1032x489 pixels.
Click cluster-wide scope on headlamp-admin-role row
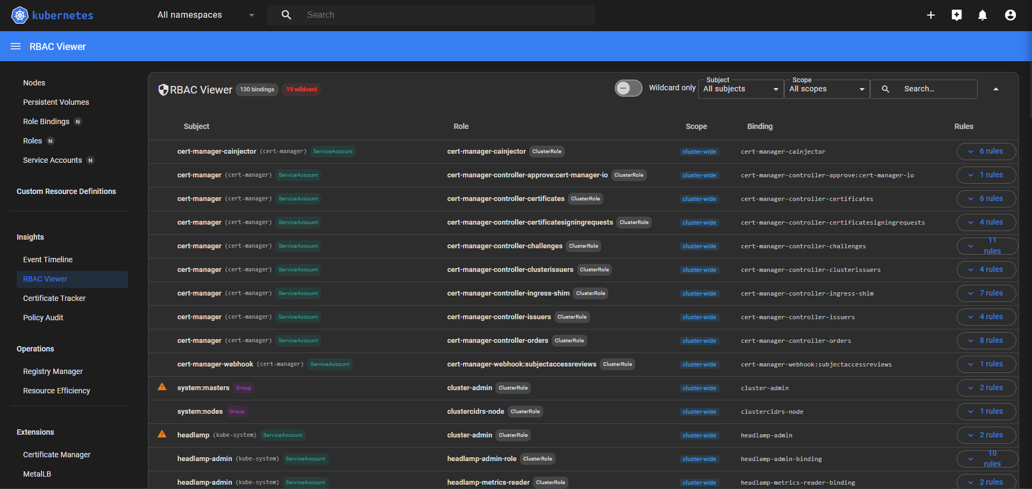coord(699,459)
